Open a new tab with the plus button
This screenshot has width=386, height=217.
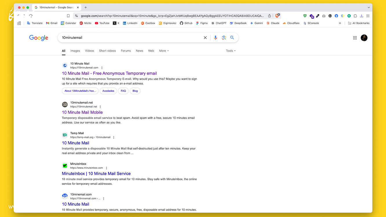86,7
